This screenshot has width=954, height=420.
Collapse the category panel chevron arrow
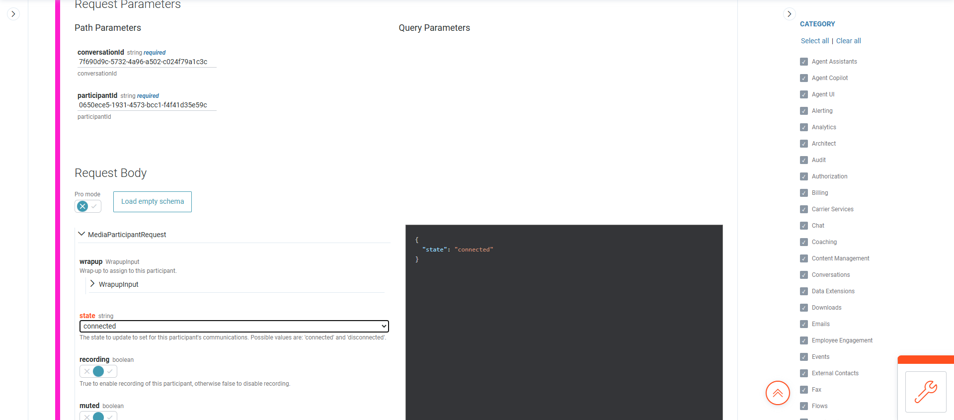[789, 14]
